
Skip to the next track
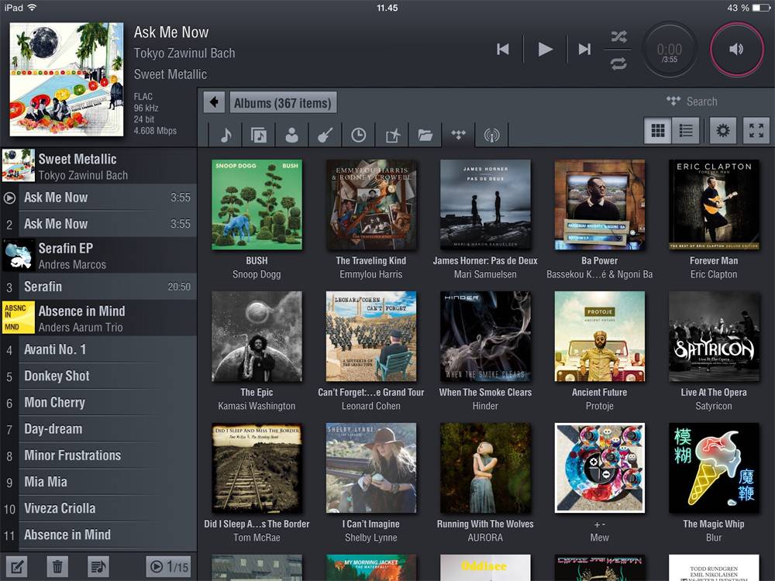tap(584, 49)
